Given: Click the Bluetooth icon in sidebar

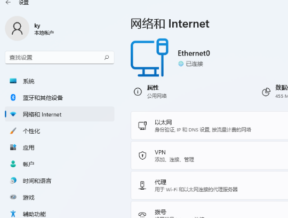Looking at the screenshot, I should click(x=13, y=97).
